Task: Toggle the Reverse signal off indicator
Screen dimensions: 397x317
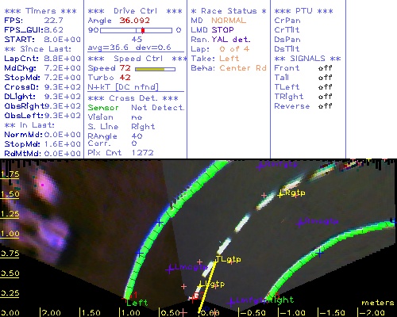Action: 325,106
